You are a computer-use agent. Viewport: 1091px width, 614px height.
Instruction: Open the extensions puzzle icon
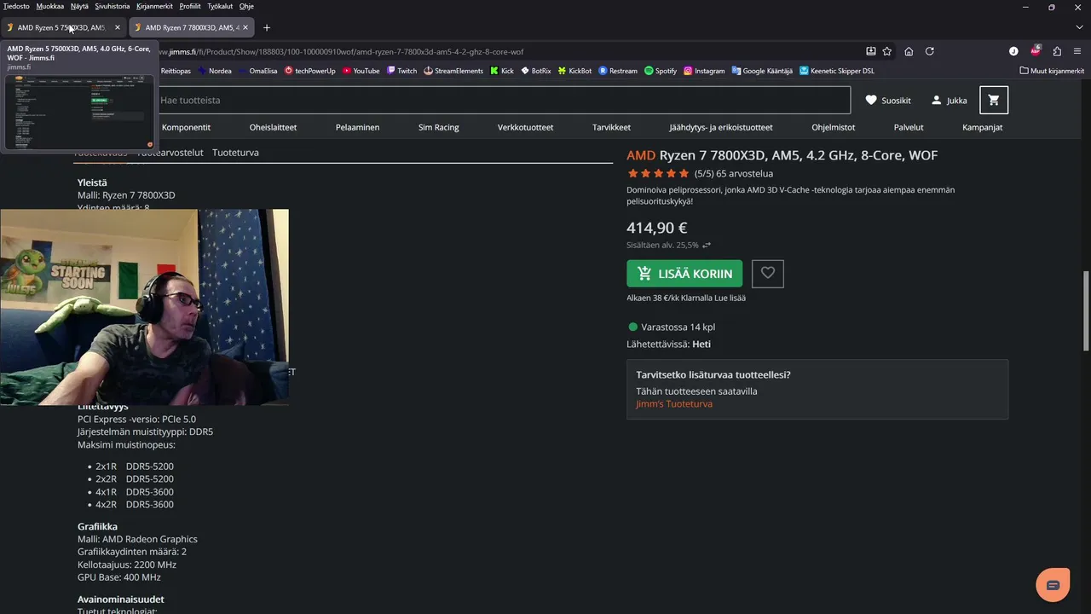(x=1057, y=51)
